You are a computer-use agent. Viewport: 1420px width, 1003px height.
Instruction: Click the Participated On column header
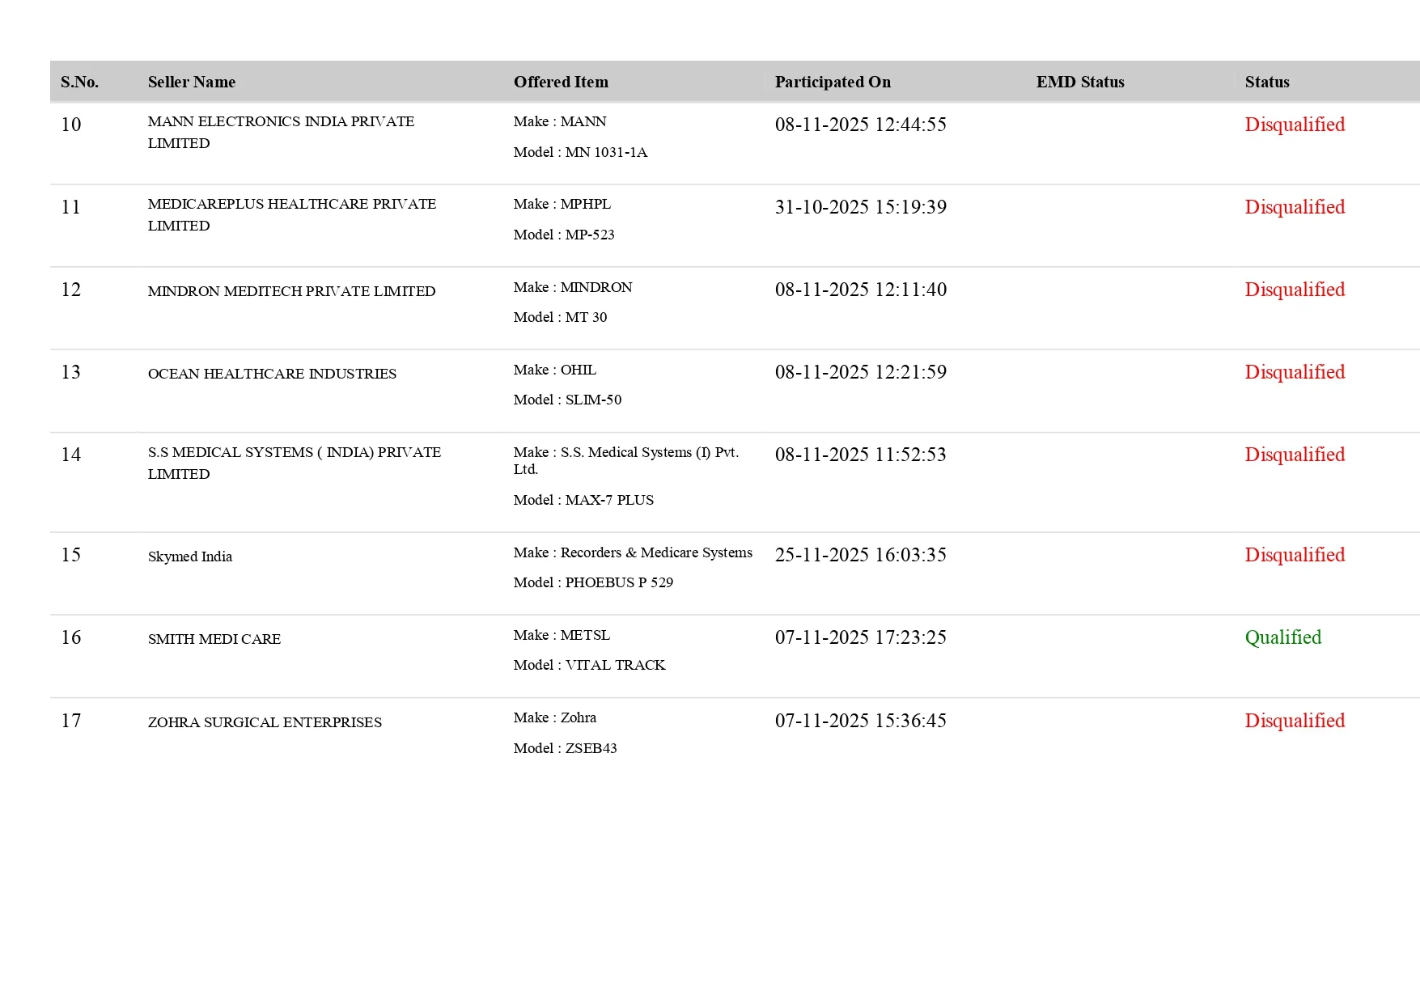pyautogui.click(x=833, y=82)
